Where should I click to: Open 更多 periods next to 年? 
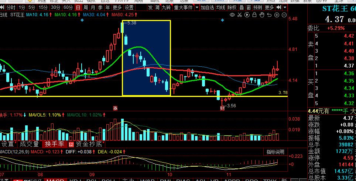[x=117, y=7]
